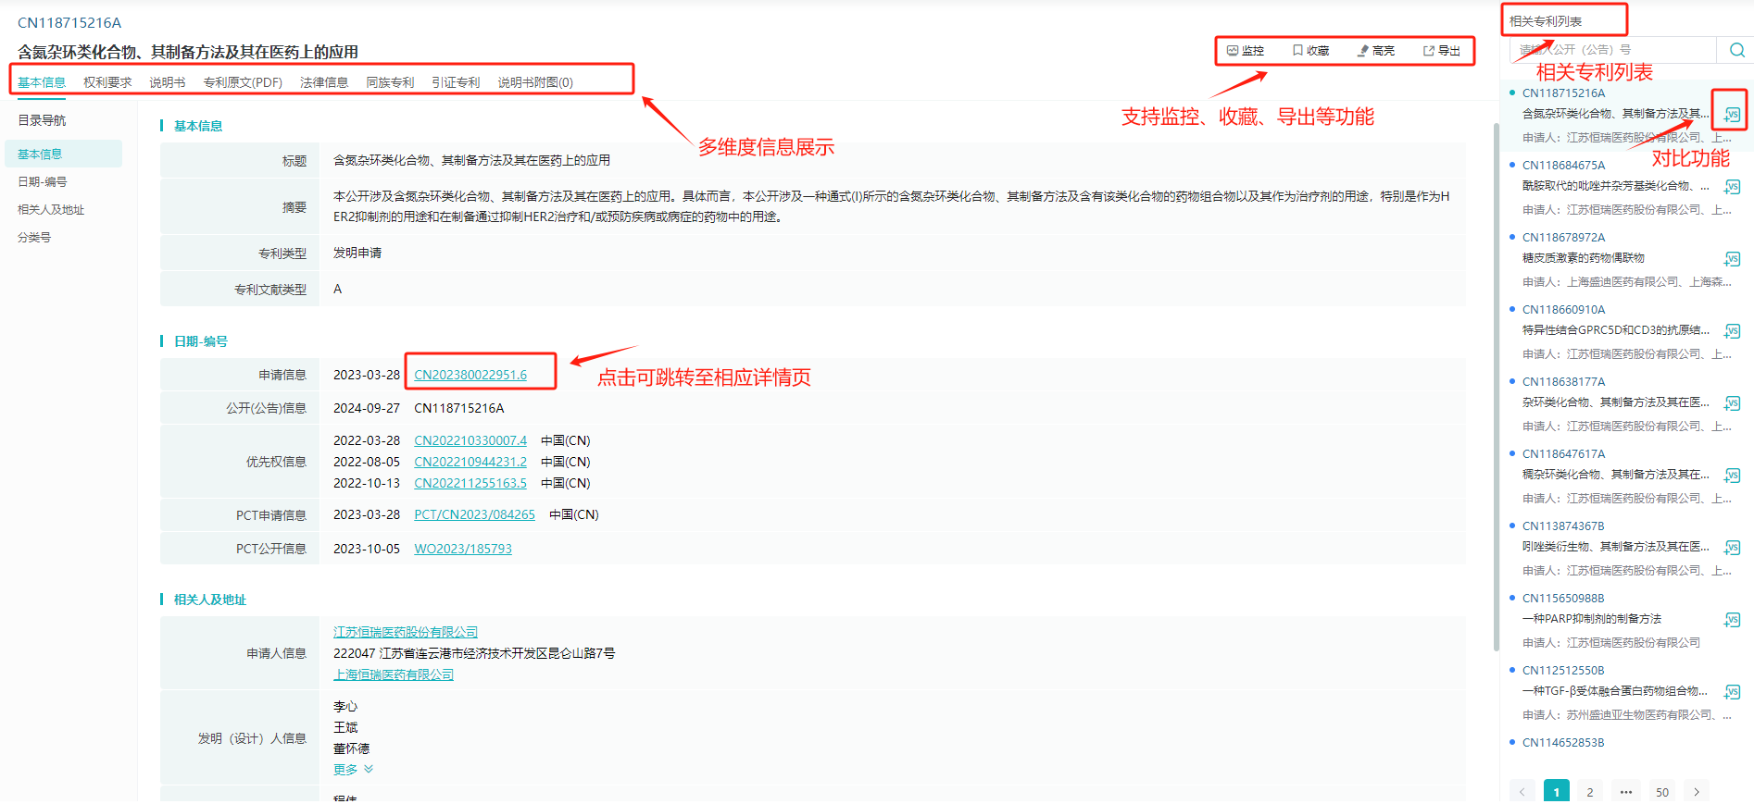Select page 1 in related patents pagination
Viewport: 1754px width, 804px height.
point(1557,792)
